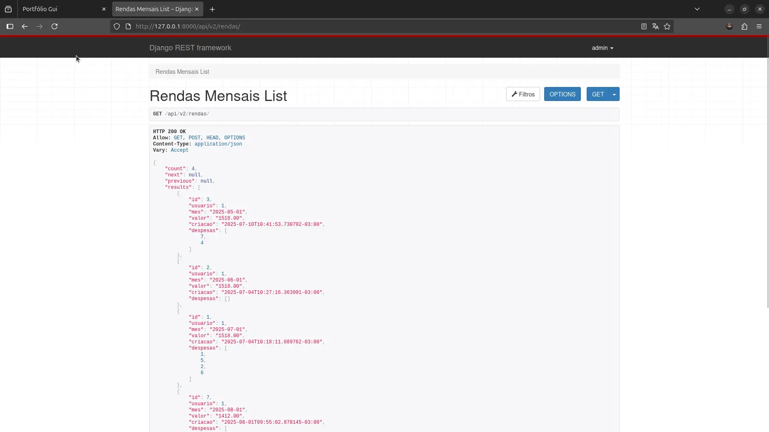Click the shield tracking protection icon
Viewport: 769px width, 432px height.
tap(117, 26)
